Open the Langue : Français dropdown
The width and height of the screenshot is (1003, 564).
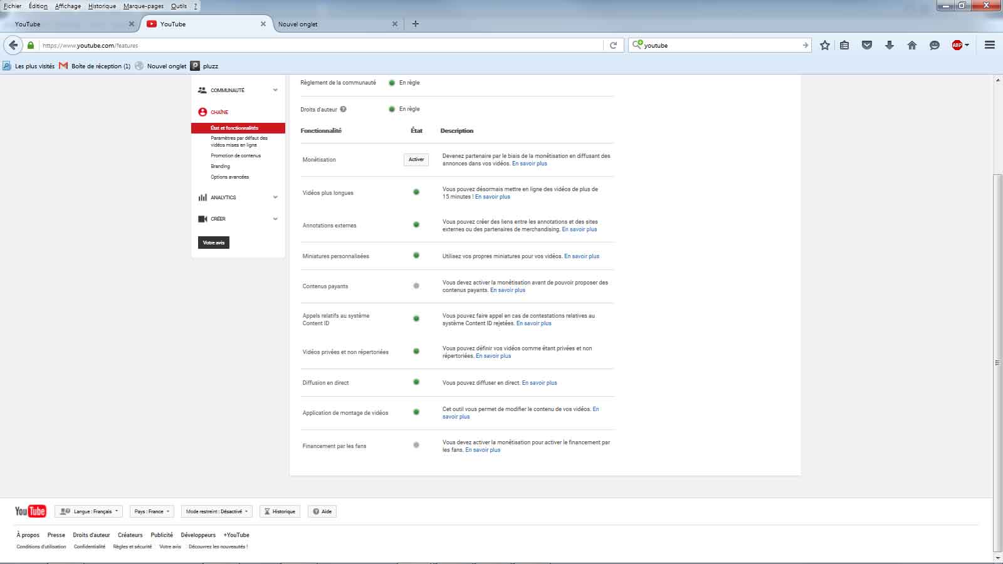pyautogui.click(x=88, y=511)
